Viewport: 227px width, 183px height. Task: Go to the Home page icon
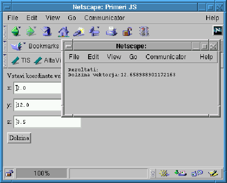[64, 32]
